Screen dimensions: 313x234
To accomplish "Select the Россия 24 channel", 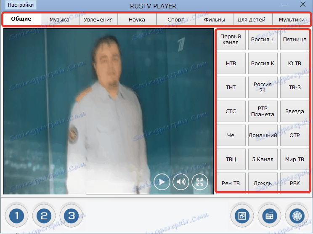I will pos(263,88).
